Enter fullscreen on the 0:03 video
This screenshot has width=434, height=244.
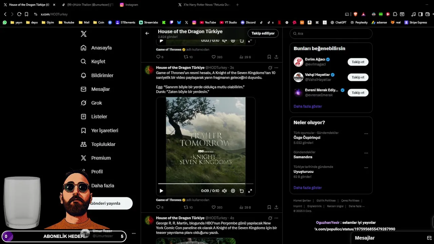tap(250, 41)
